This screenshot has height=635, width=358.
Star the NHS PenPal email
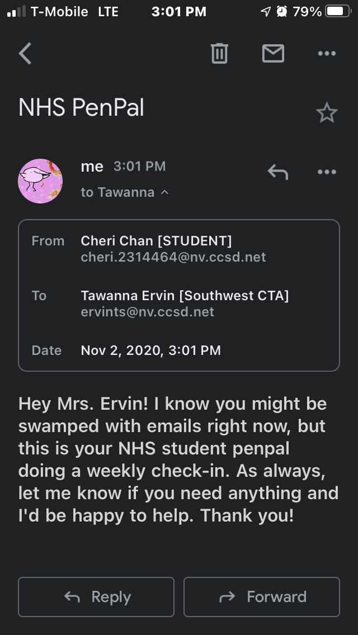coord(327,113)
